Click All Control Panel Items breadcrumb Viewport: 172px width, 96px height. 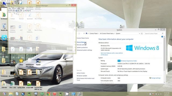[107, 34]
